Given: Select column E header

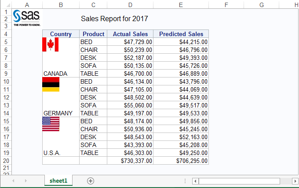Looking at the screenshot, I should click(181, 4).
